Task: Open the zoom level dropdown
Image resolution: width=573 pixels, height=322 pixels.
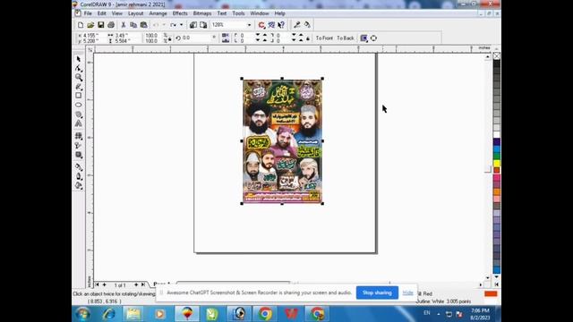Action: coord(249,25)
